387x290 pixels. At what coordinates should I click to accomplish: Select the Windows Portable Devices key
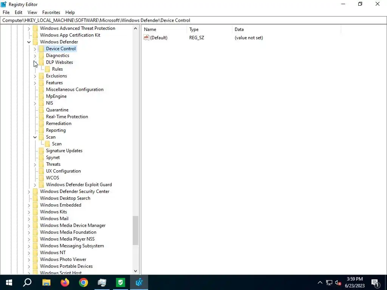pos(67,266)
